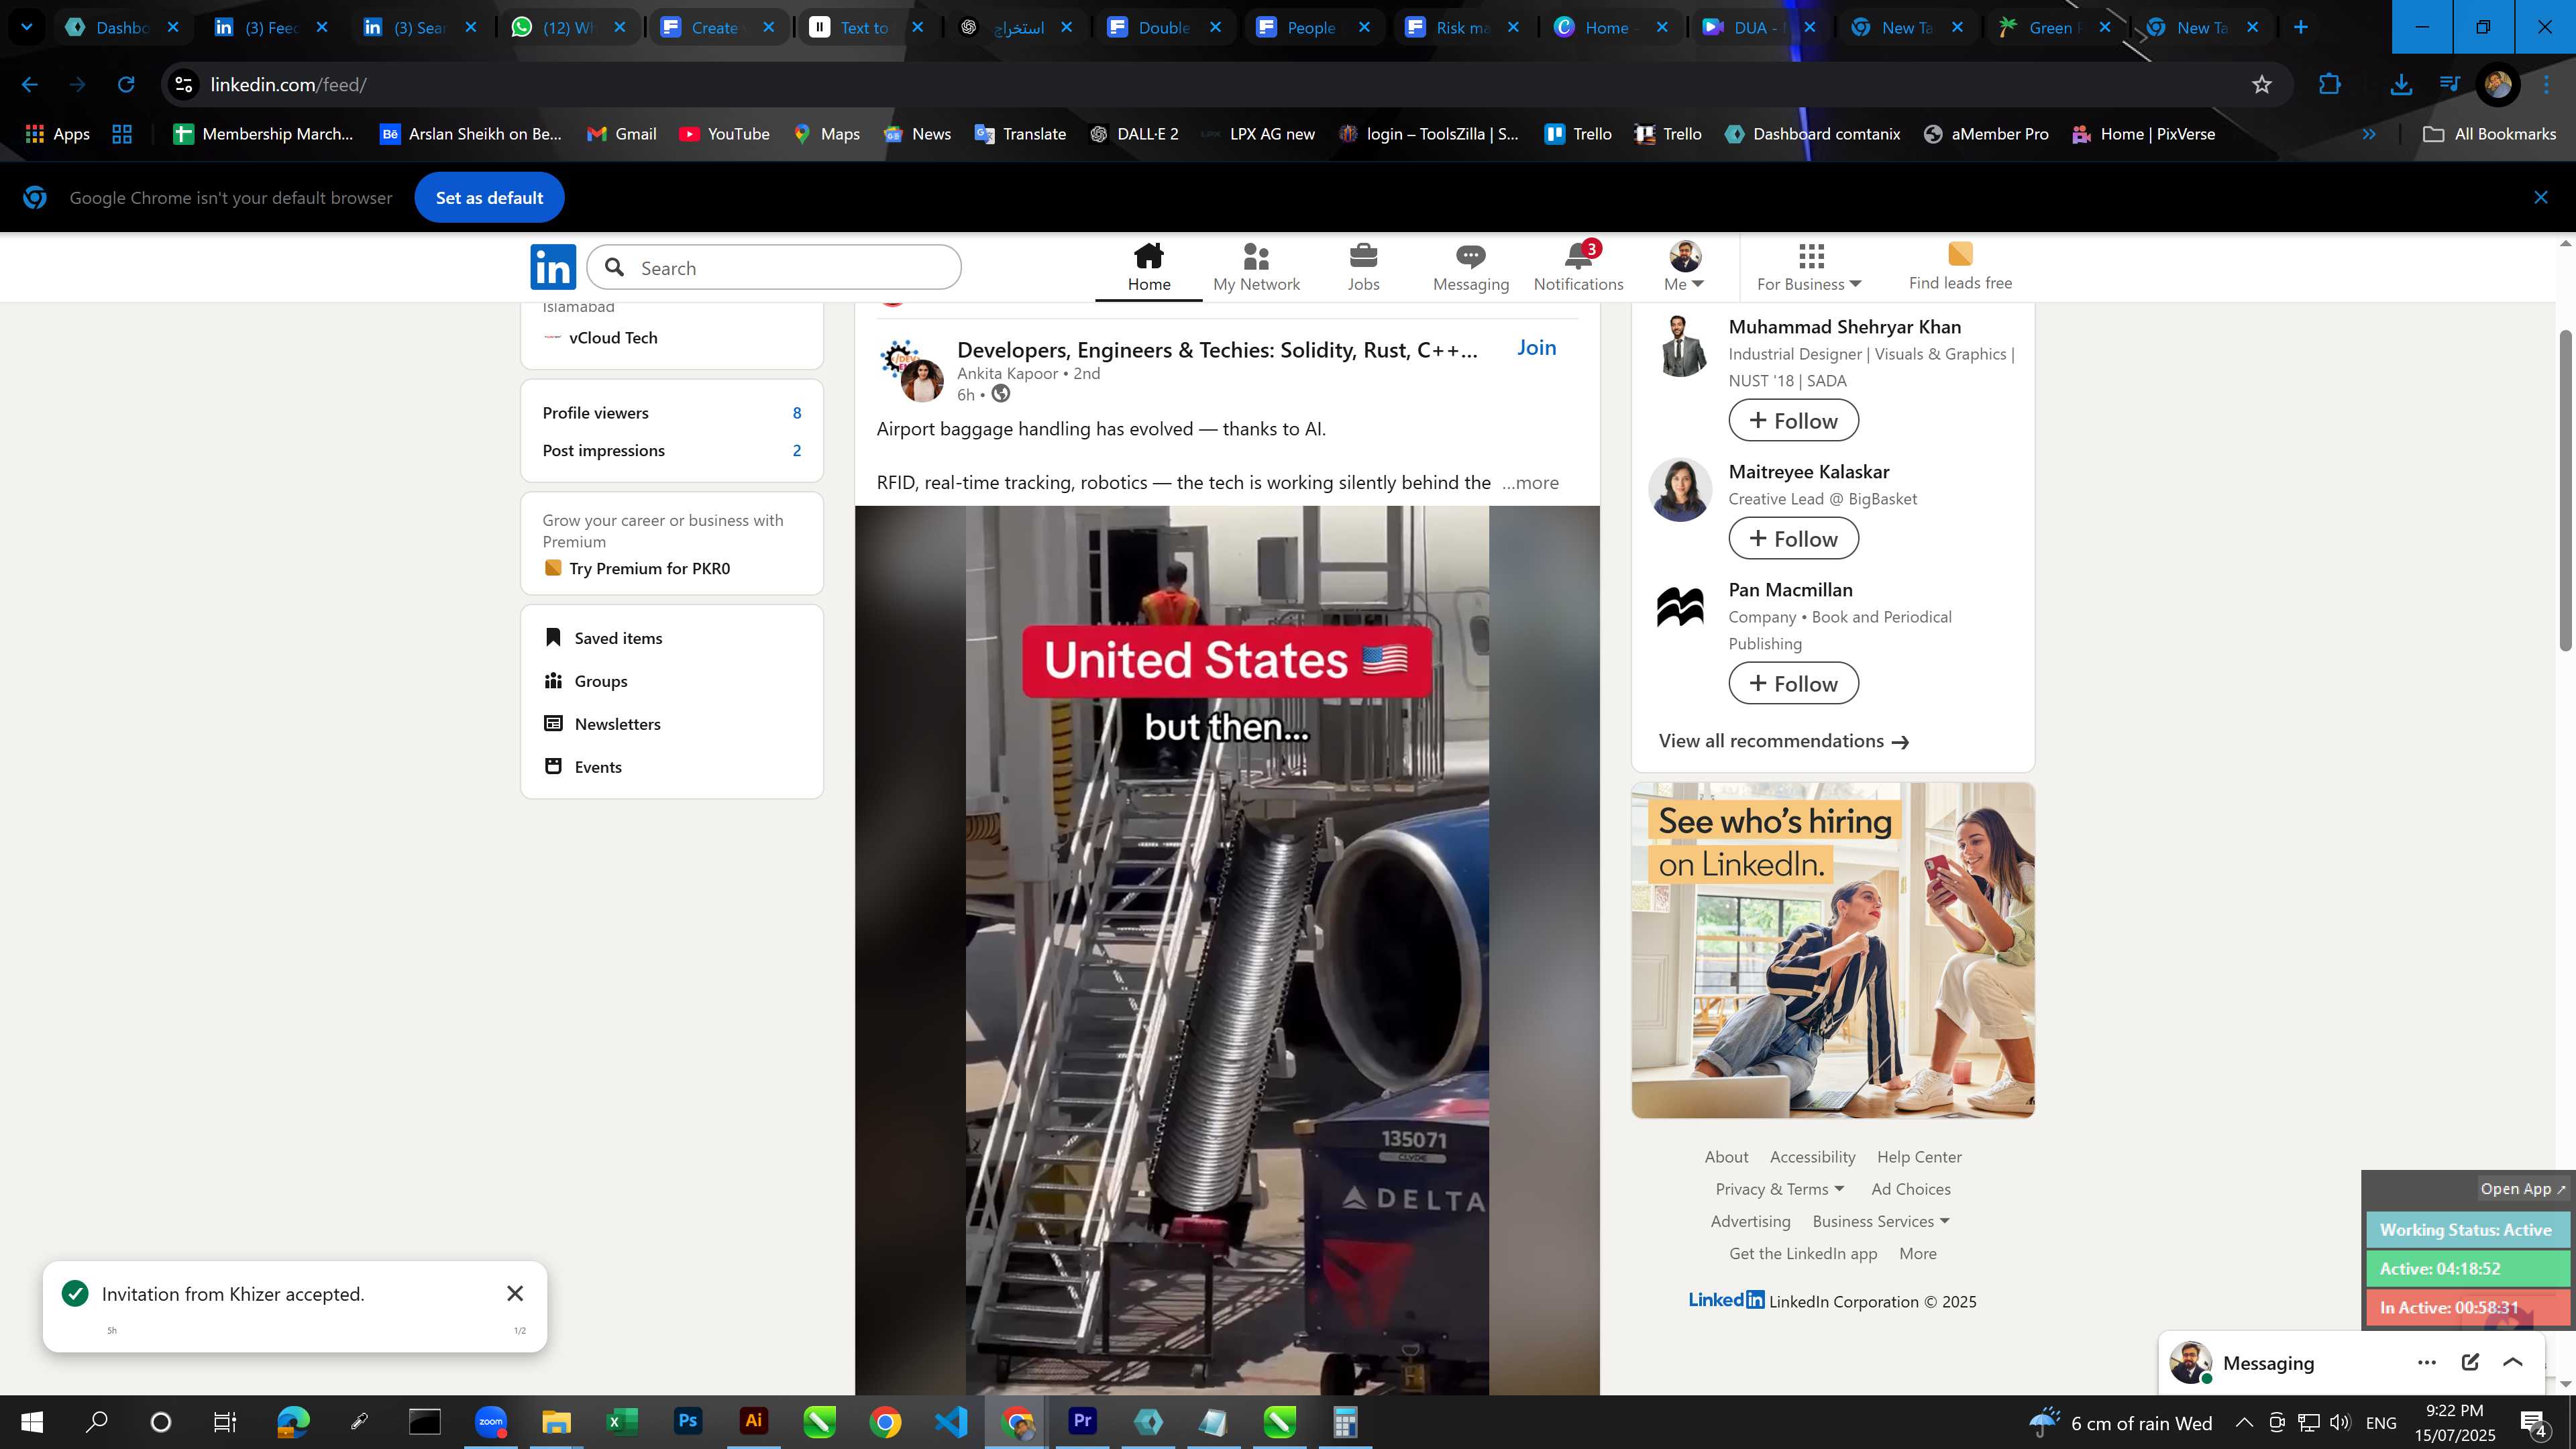The width and height of the screenshot is (2576, 1449).
Task: Show hidden system tray icons
Action: (2244, 1422)
